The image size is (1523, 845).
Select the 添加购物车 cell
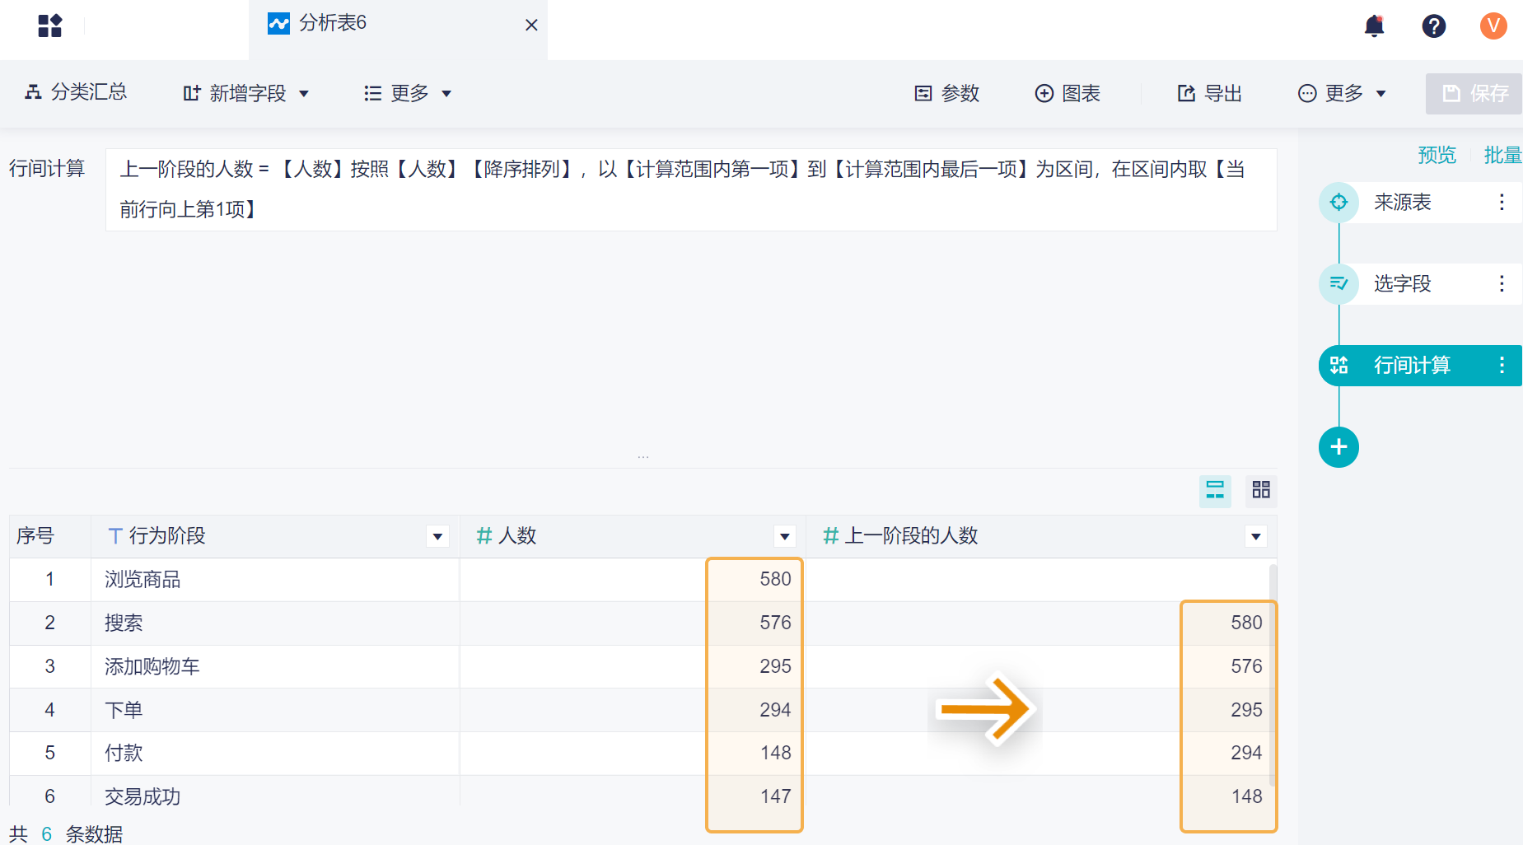pos(275,666)
